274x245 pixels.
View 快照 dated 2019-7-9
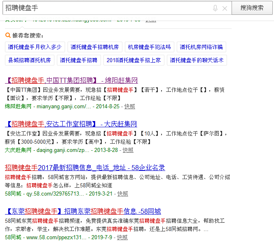(x=122, y=237)
